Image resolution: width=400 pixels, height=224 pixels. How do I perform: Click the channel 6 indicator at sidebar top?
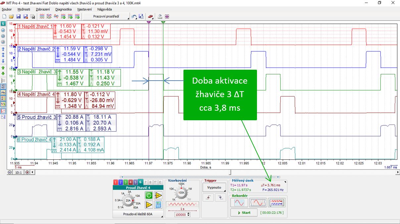[x=3, y=24]
